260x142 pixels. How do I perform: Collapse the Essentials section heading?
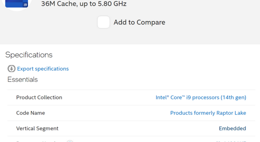[x=23, y=80]
